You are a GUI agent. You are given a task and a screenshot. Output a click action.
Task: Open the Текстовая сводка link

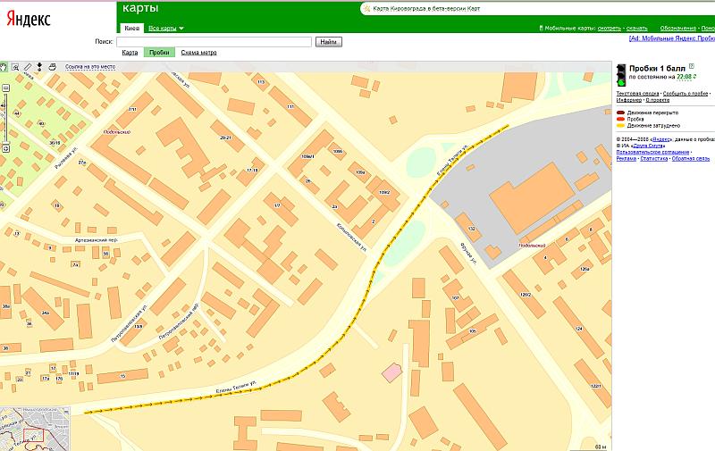tap(636, 93)
